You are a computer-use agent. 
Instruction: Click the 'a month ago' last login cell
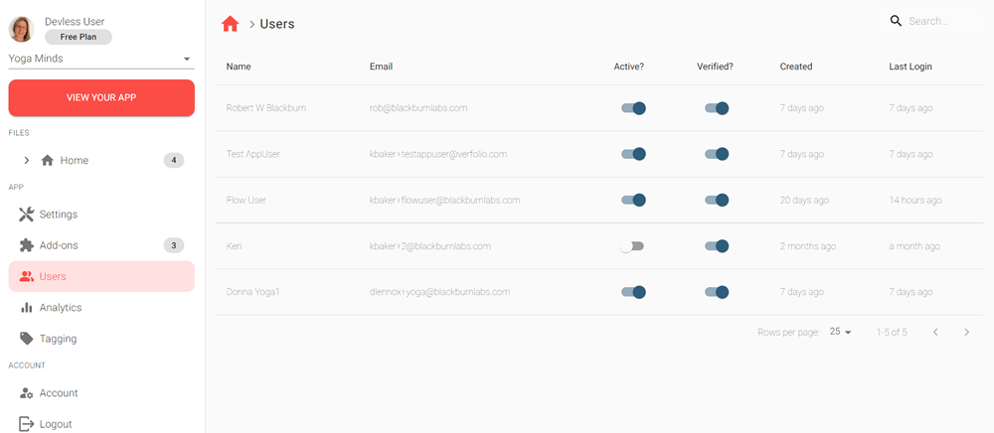(914, 246)
